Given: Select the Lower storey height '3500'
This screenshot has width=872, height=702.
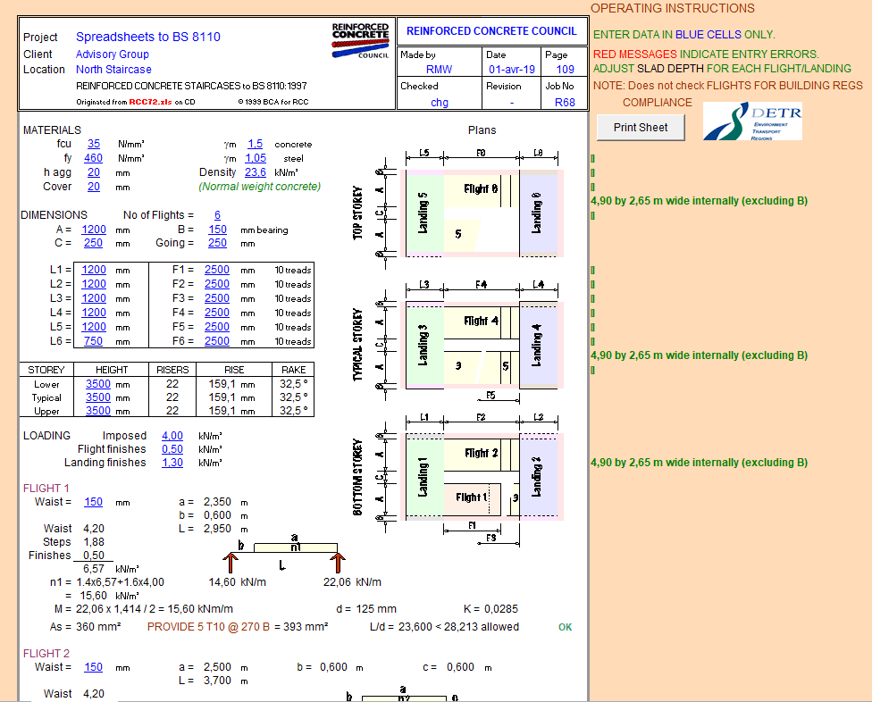Looking at the screenshot, I should [x=98, y=384].
